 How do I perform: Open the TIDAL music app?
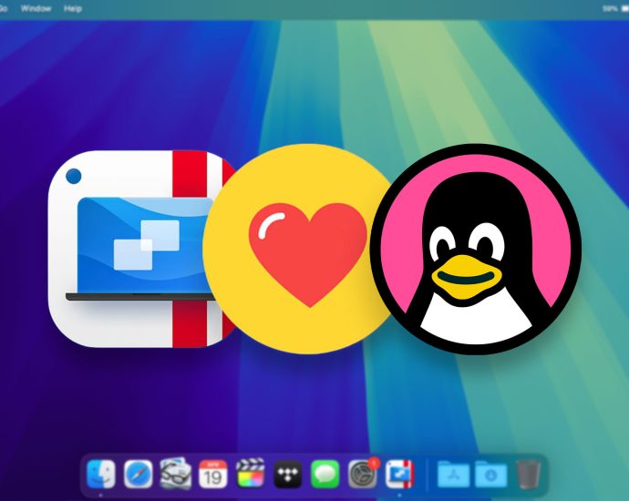(x=287, y=474)
